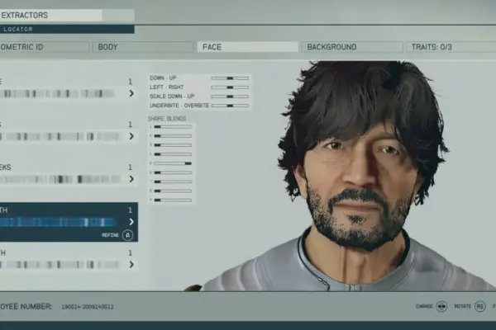Click the value 1 in the EKS row

pos(130,167)
